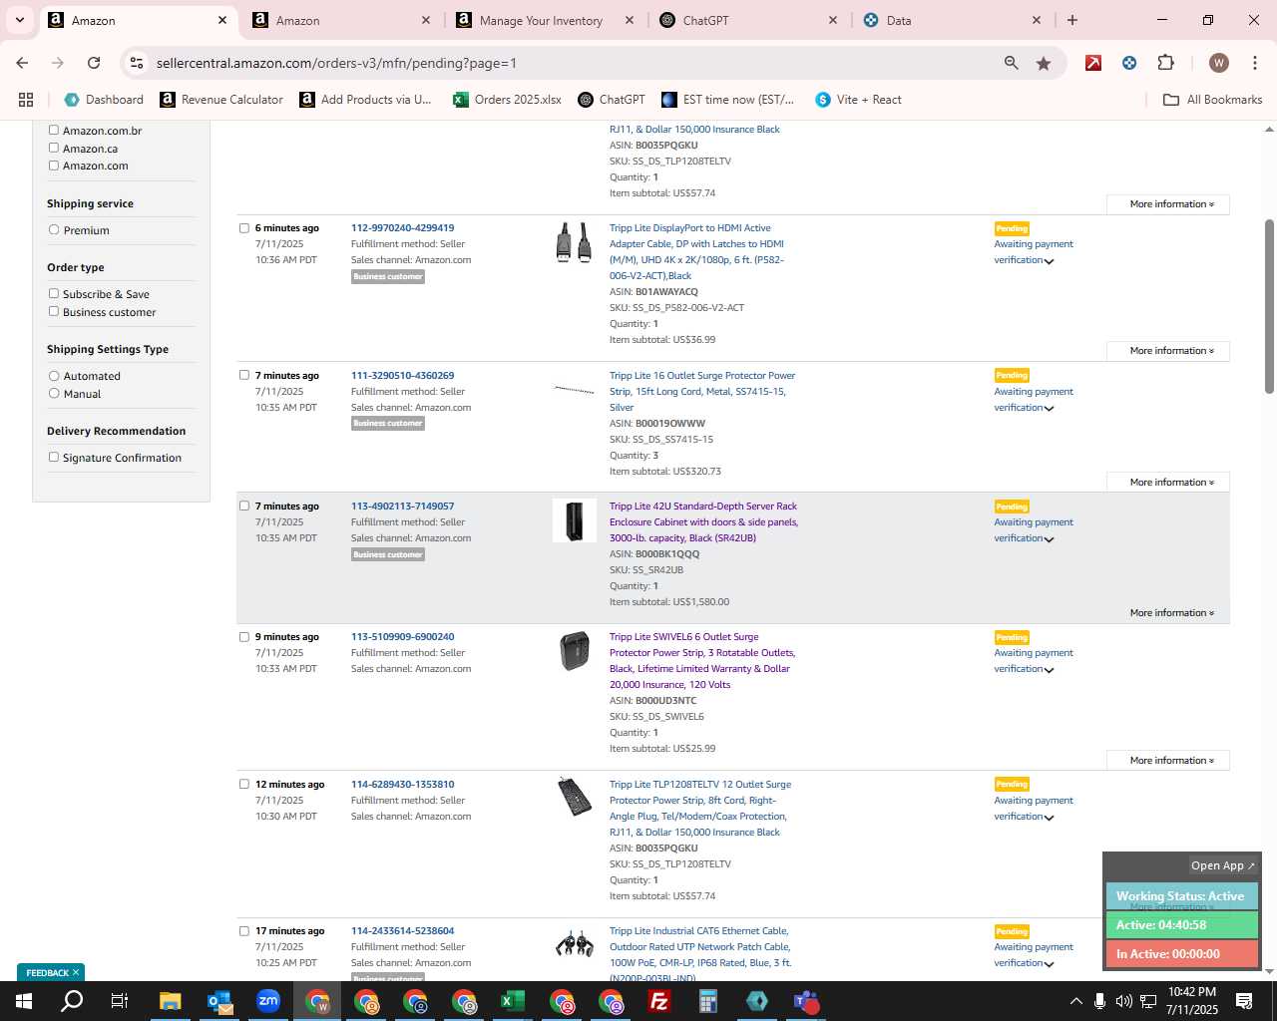Expand More information for order 113-5109909-6900240
1277x1021 pixels.
pyautogui.click(x=1168, y=761)
